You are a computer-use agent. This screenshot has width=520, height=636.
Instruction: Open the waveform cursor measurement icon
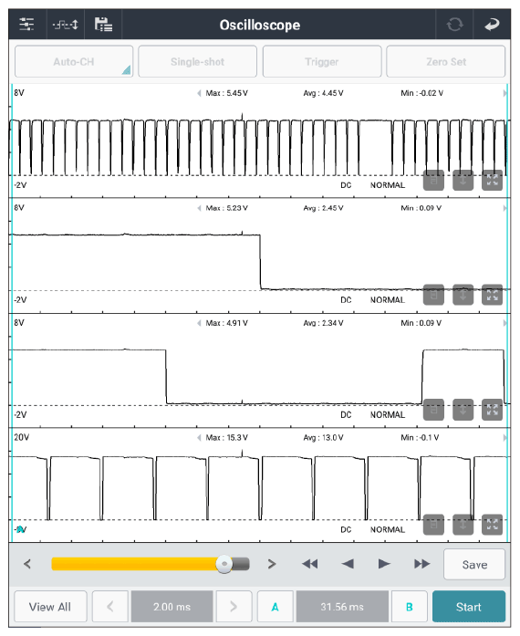(x=66, y=25)
